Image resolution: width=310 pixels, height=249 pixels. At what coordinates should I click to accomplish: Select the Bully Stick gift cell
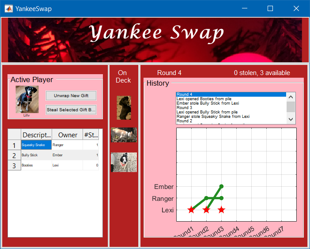pyautogui.click(x=36, y=155)
